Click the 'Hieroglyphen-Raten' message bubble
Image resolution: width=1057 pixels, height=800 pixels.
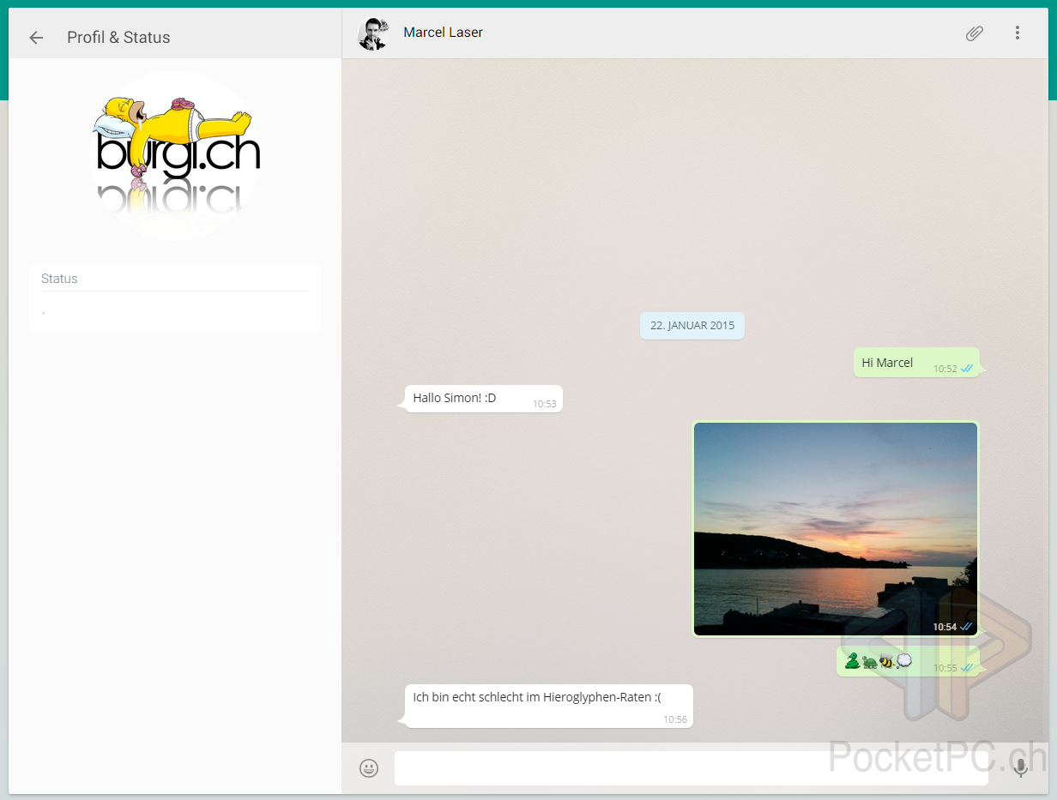(548, 706)
